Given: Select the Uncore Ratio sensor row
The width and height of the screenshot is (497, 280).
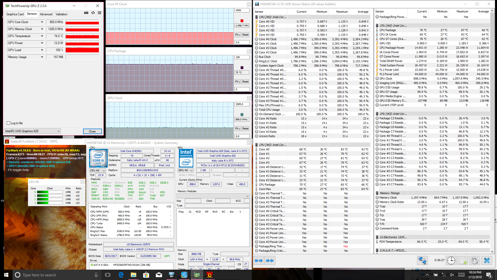Looking at the screenshot, I should (x=312, y=136).
